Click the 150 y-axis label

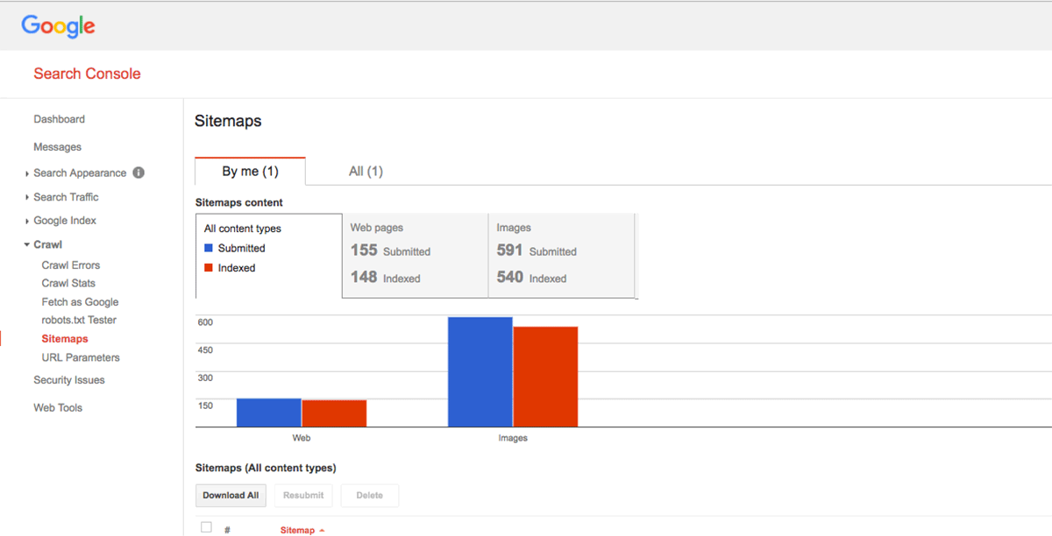point(205,406)
